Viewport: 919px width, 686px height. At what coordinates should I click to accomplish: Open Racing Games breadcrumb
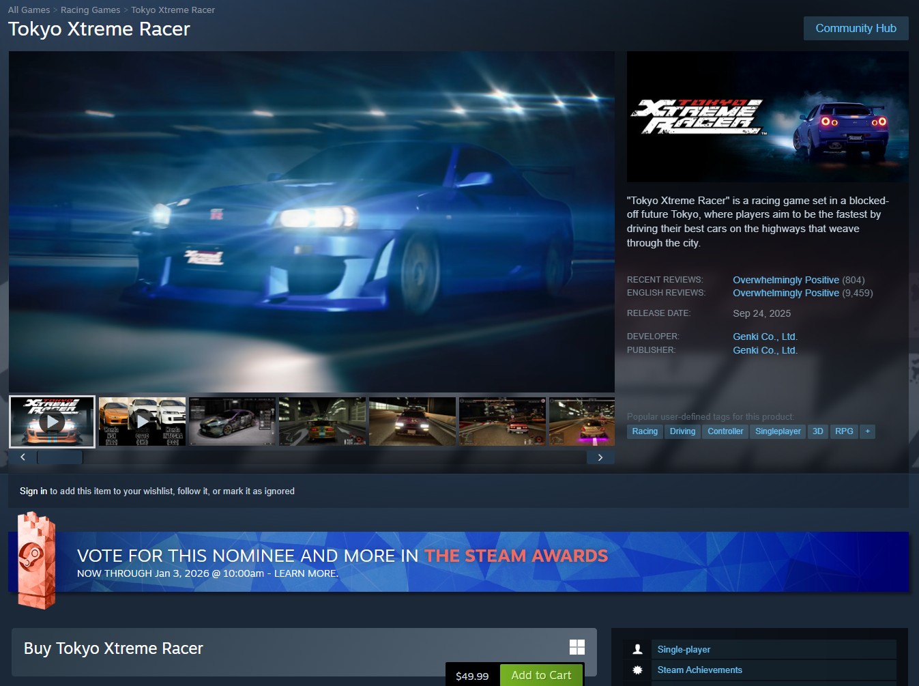(x=90, y=10)
